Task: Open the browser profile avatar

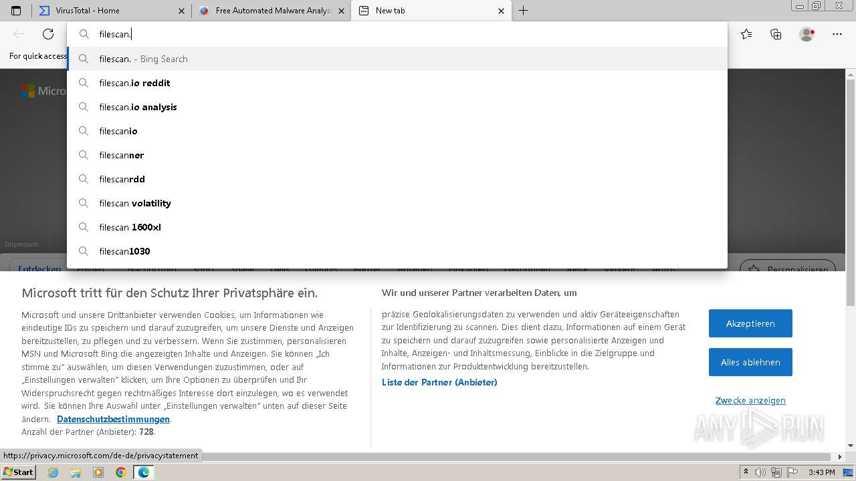Action: point(807,34)
